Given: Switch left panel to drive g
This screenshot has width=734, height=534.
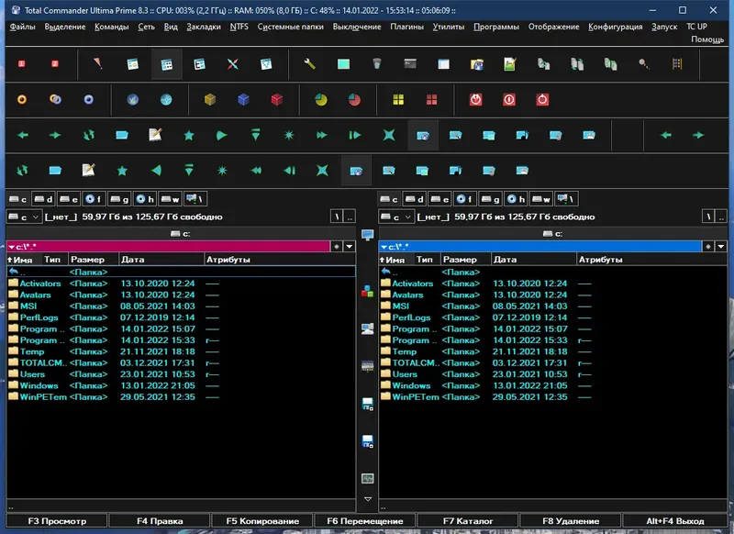Looking at the screenshot, I should point(119,199).
